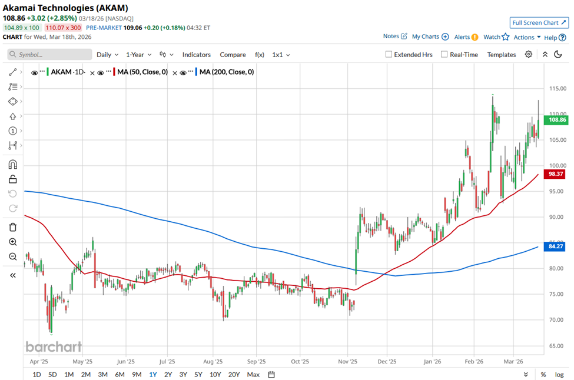Click the Alerts link
Viewport: 574px width, 380px height.
coord(462,36)
